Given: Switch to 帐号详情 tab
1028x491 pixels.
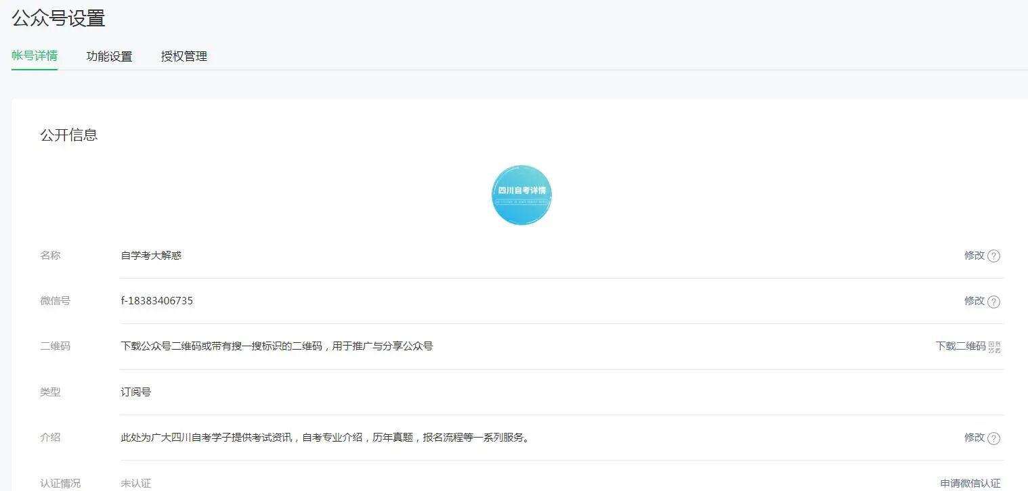Looking at the screenshot, I should tap(35, 55).
